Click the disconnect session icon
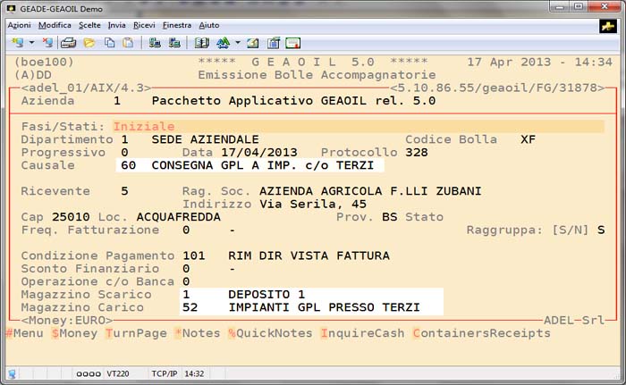Image resolution: width=626 pixels, height=385 pixels. (46, 42)
